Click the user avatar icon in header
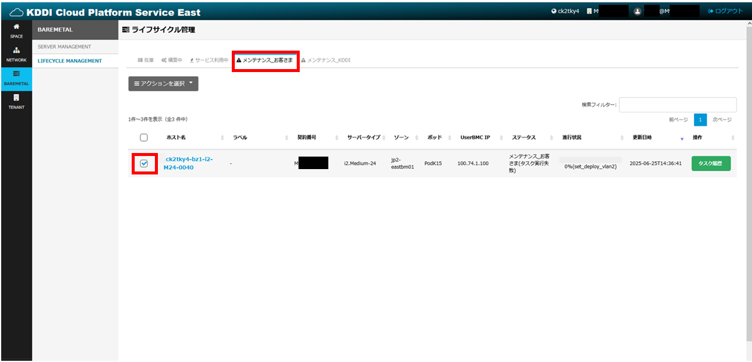 (x=638, y=11)
